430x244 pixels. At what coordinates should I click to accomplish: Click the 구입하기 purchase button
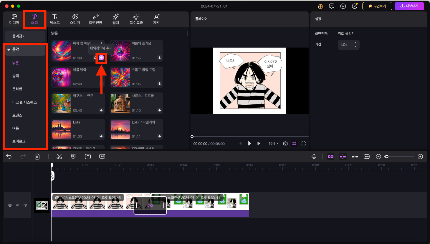(x=377, y=6)
